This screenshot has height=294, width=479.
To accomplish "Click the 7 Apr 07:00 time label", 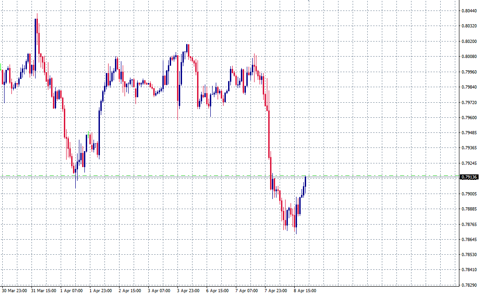I will pyautogui.click(x=247, y=290).
